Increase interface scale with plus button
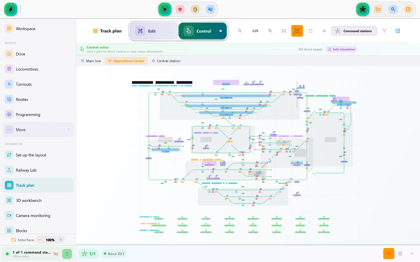The width and height of the screenshot is (420, 262). tap(61, 240)
